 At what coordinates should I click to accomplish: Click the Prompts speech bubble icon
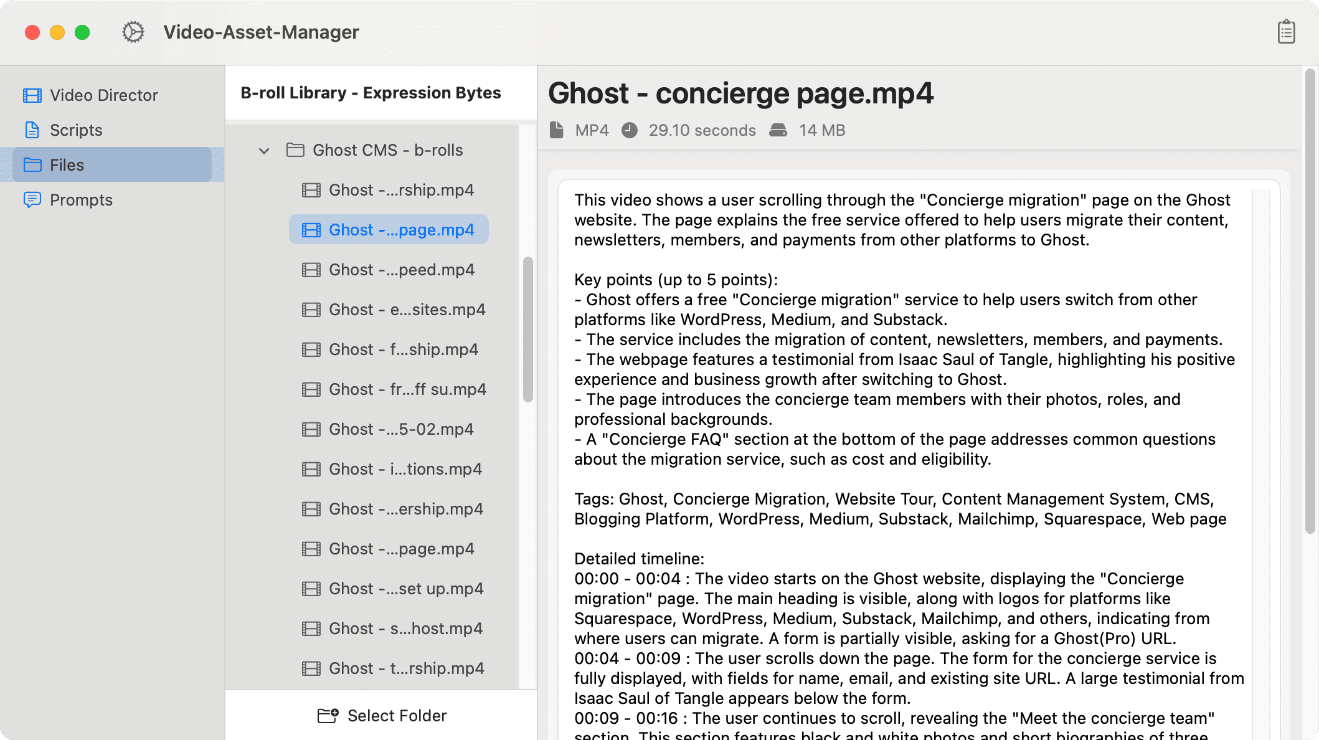[32, 200]
